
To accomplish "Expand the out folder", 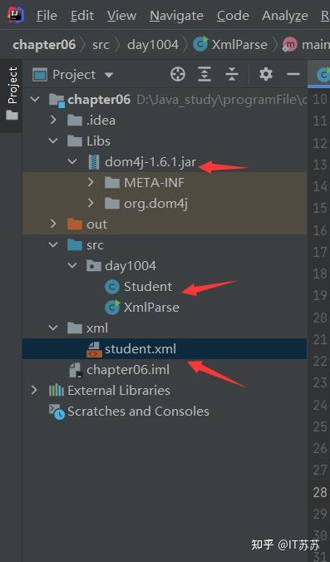I will [x=53, y=224].
